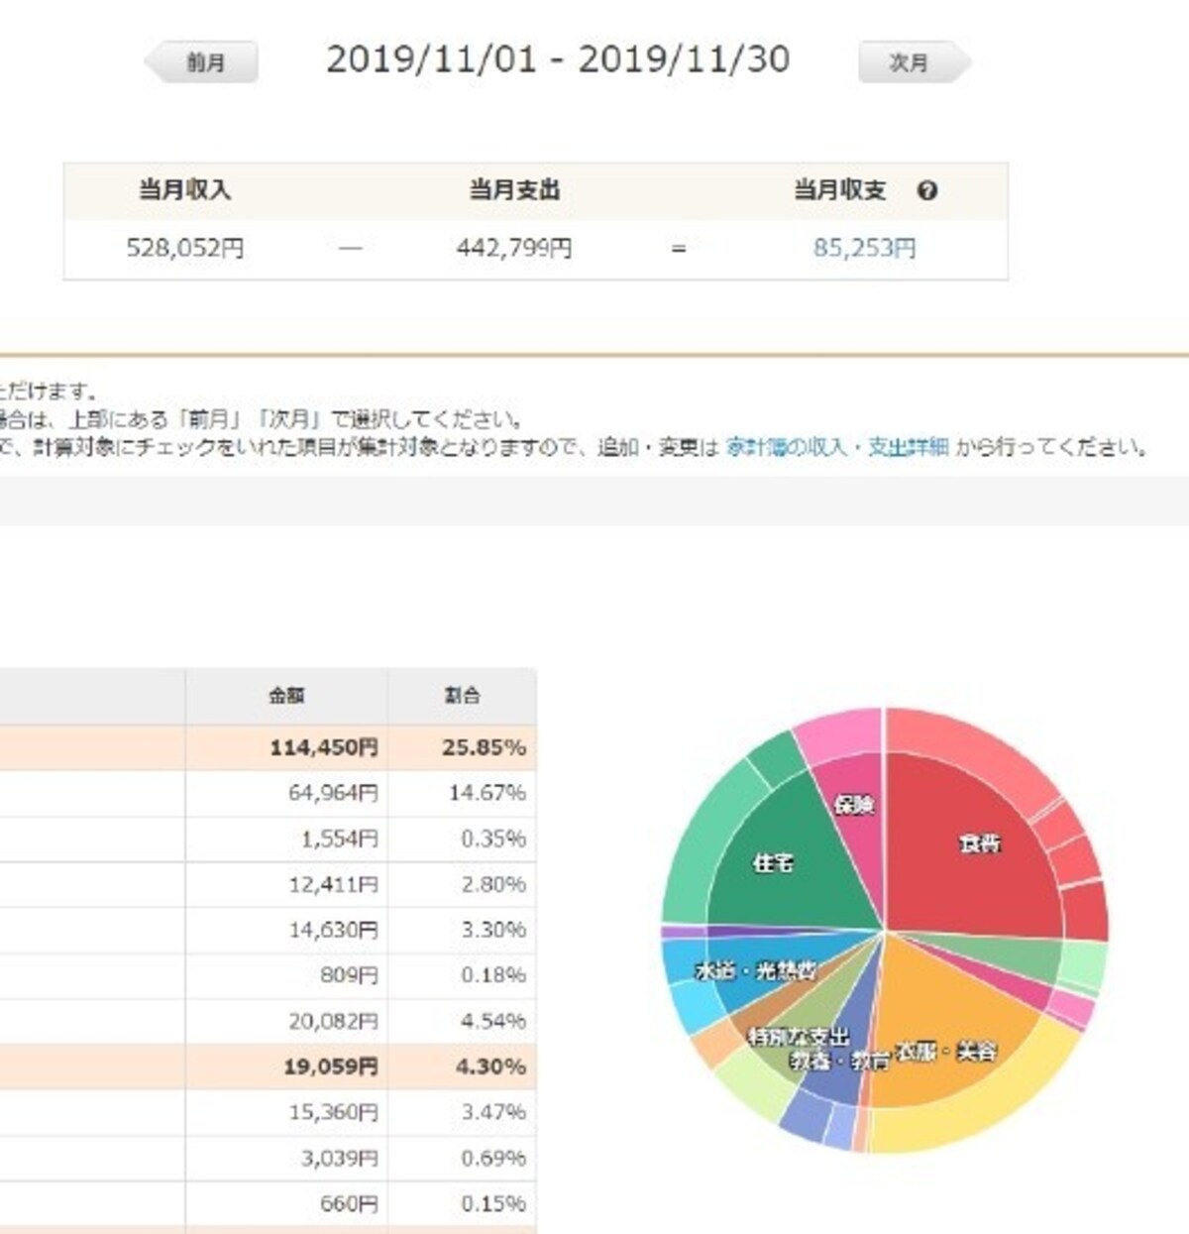Click the 当月支出 header
The image size is (1189, 1234).
514,190
